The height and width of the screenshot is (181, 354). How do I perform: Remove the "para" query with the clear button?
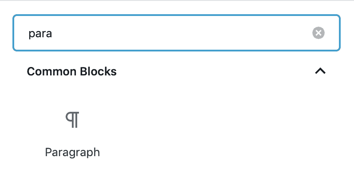point(319,33)
